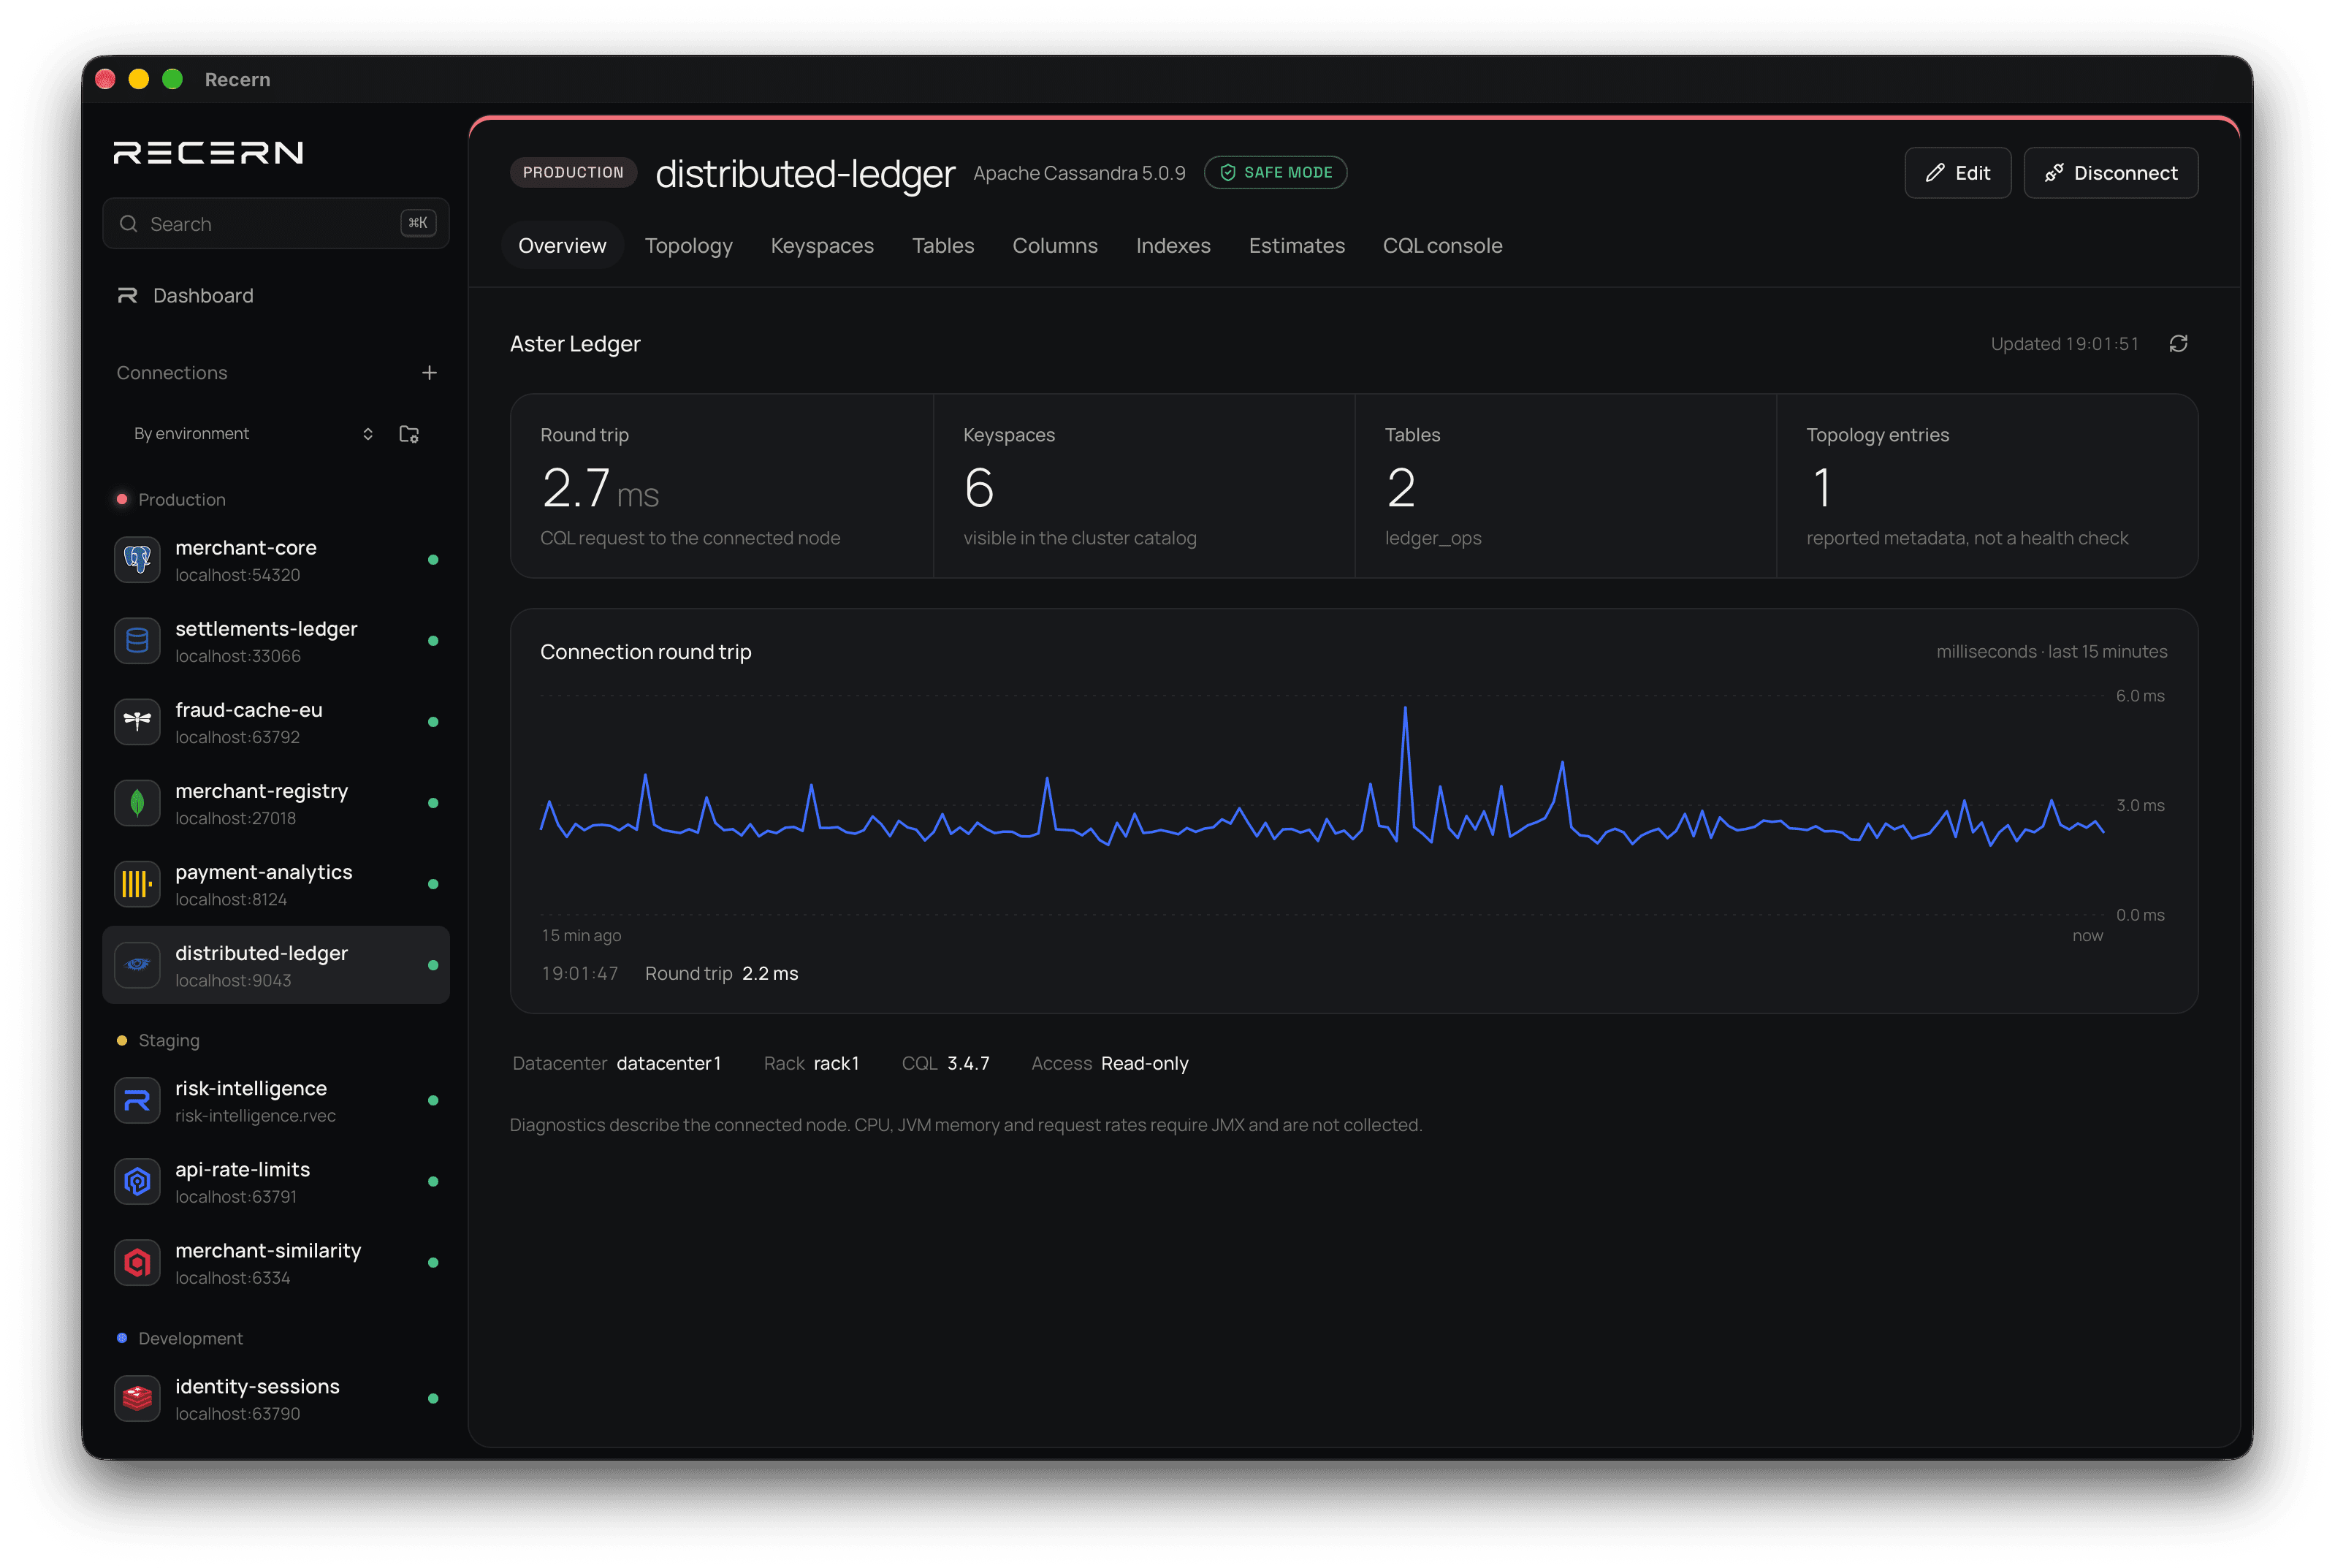The image size is (2335, 1568).
Task: Click the settlements-ledger database icon
Action: tap(137, 641)
